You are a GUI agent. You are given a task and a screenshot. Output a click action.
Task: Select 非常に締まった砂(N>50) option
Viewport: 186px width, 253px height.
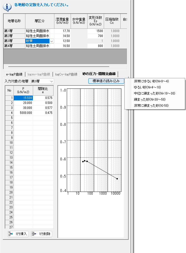click(x=151, y=105)
